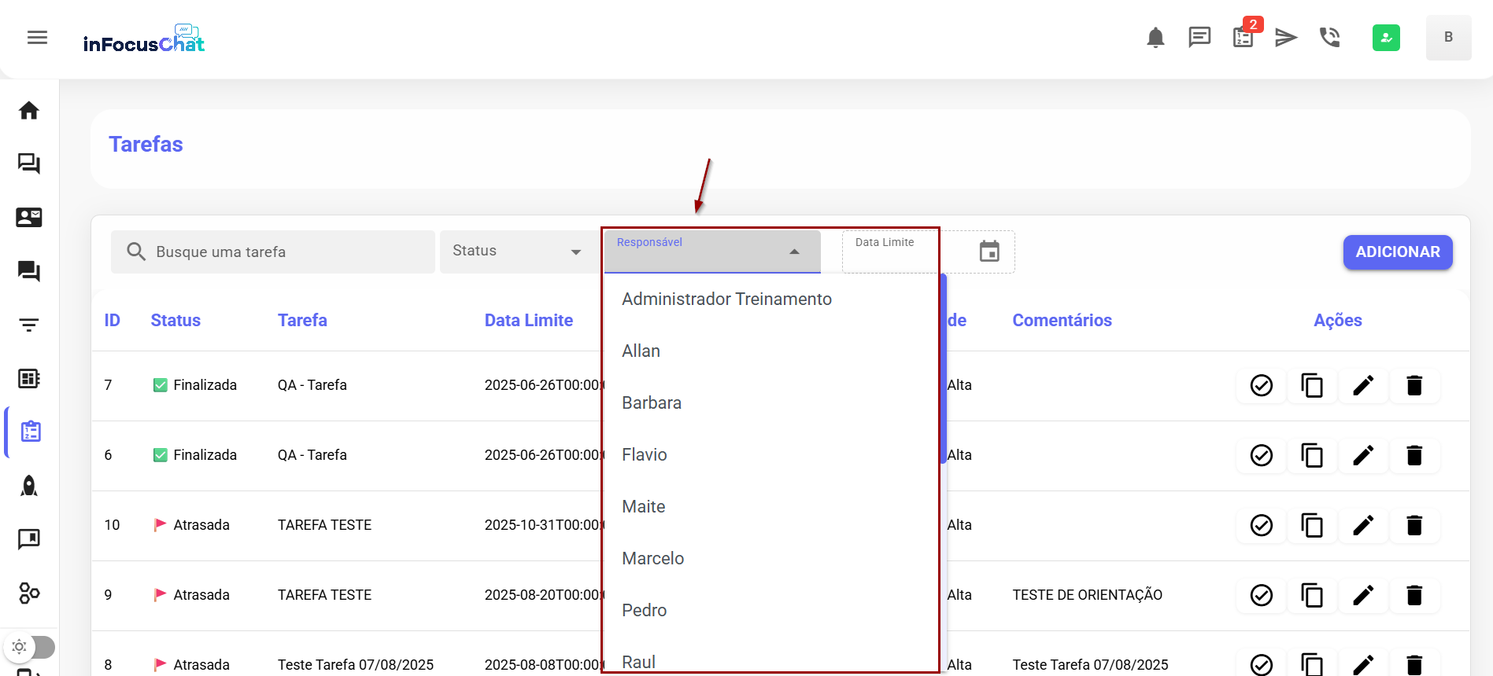The width and height of the screenshot is (1493, 676).
Task: Open the Data Limite calendar picker
Action: point(989,252)
